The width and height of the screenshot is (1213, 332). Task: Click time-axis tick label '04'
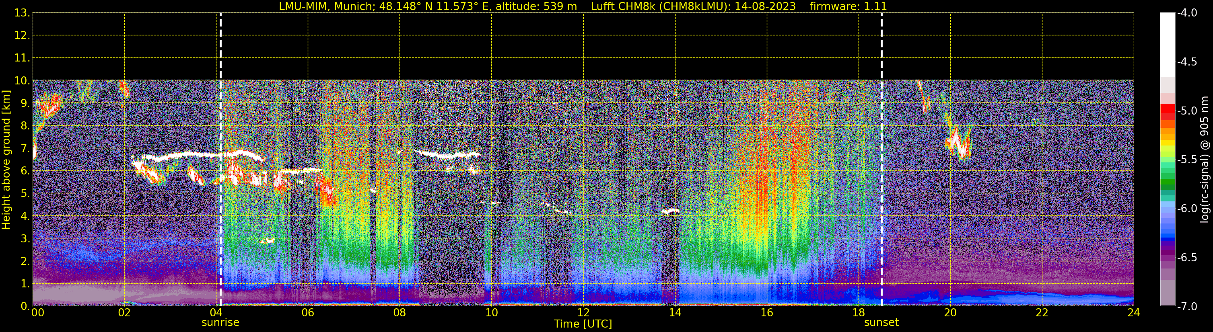tap(216, 313)
